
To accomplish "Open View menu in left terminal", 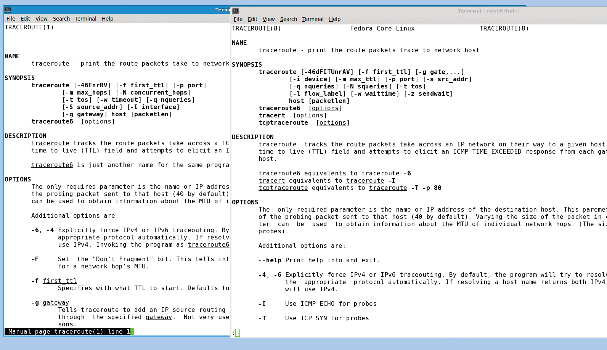I will click(x=41, y=19).
